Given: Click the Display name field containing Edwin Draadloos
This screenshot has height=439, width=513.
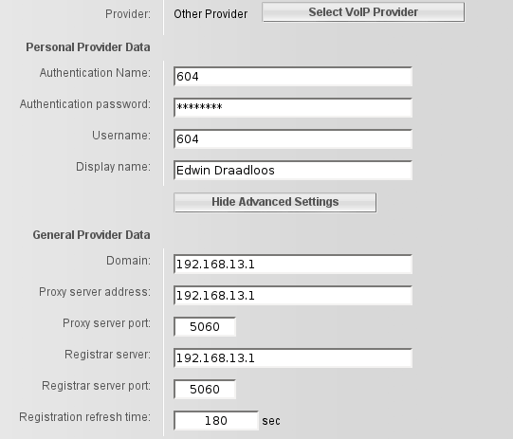Looking at the screenshot, I should (x=293, y=170).
